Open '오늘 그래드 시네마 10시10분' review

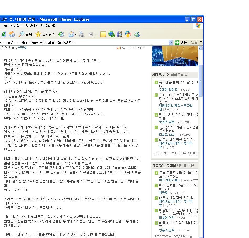pyautogui.click(x=179, y=174)
